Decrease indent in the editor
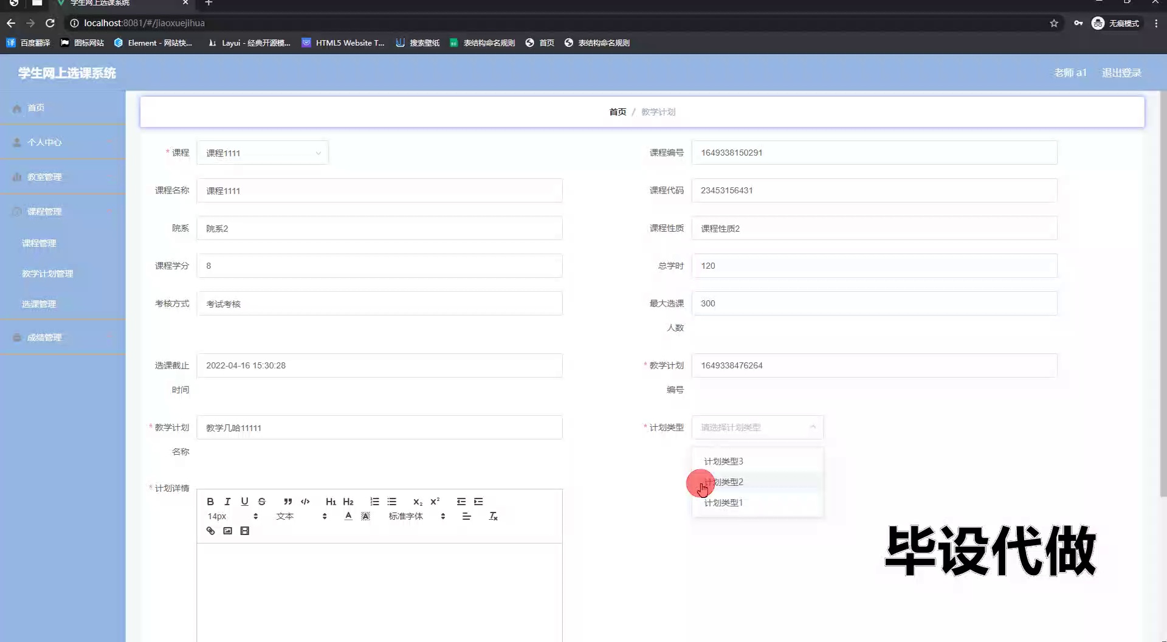This screenshot has height=642, width=1167. tap(461, 502)
